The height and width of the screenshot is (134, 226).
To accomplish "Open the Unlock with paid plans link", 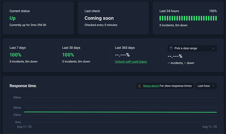I will [x=131, y=62].
